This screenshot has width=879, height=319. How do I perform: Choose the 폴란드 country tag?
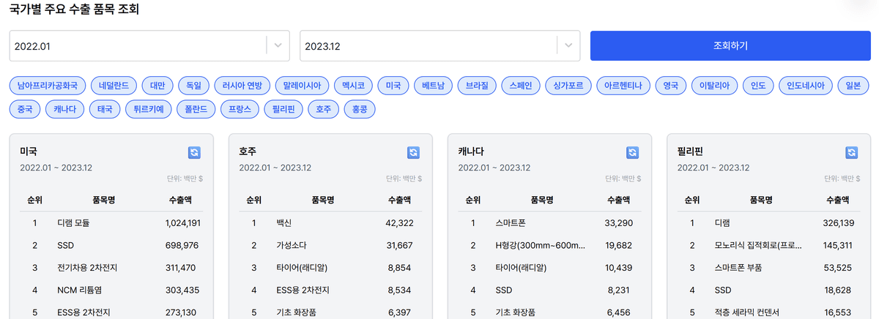[x=197, y=110]
